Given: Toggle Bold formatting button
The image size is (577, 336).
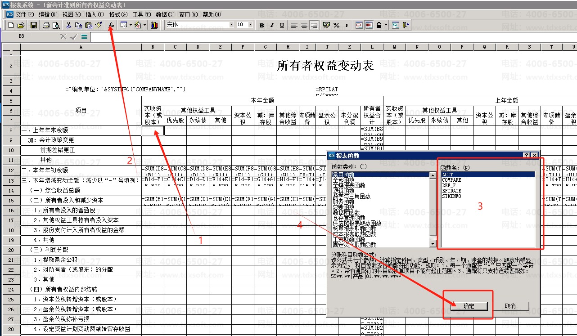Looking at the screenshot, I should click(x=262, y=25).
